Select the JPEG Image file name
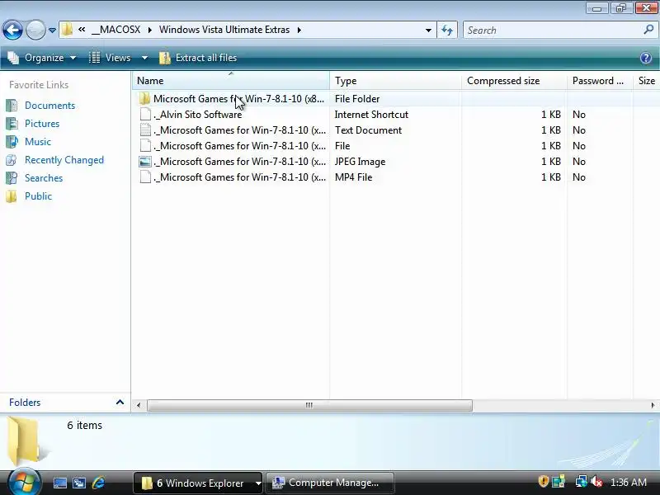The width and height of the screenshot is (660, 495). pyautogui.click(x=240, y=162)
